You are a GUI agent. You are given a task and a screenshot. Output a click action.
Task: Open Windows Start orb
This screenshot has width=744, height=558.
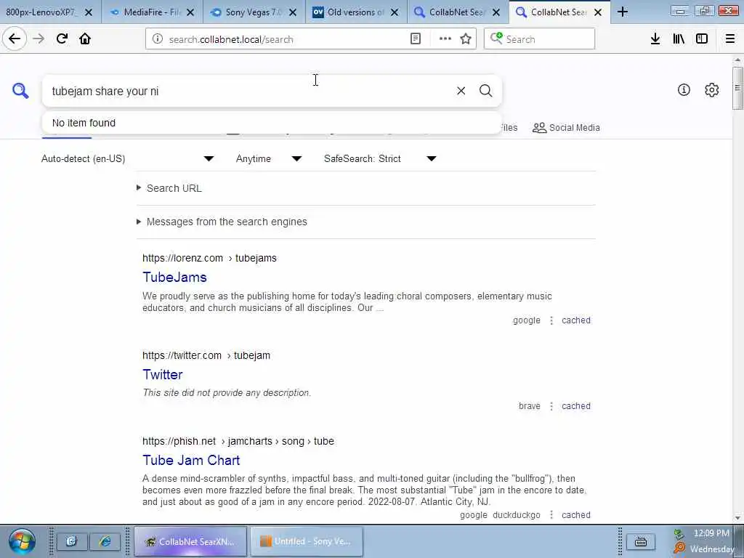[x=22, y=541]
